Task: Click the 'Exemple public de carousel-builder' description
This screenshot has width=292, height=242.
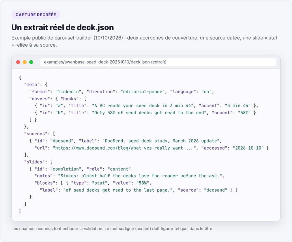Action: click(x=144, y=41)
